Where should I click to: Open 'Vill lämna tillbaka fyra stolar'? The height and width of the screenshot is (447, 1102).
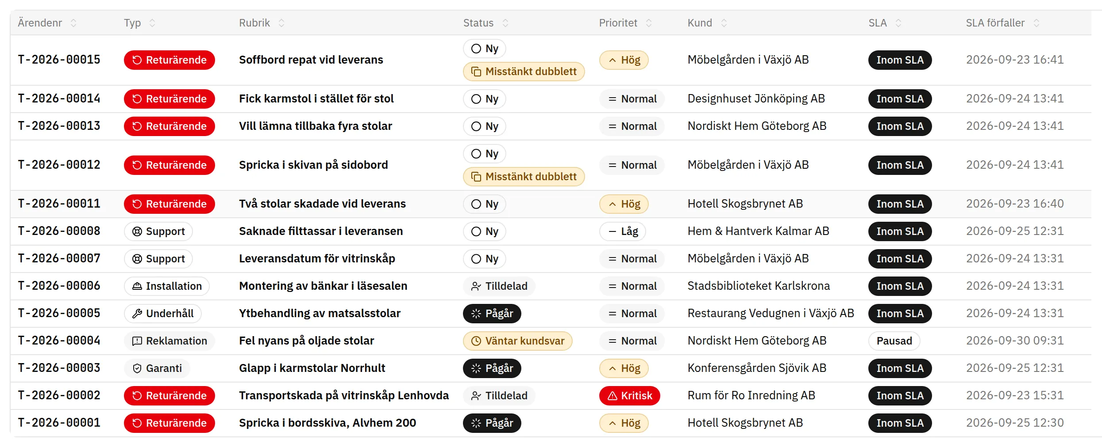pos(316,126)
